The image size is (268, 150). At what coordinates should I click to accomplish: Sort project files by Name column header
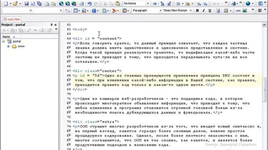coord(29,37)
